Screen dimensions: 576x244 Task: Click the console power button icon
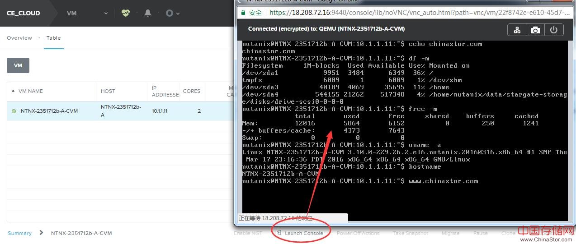pyautogui.click(x=554, y=30)
